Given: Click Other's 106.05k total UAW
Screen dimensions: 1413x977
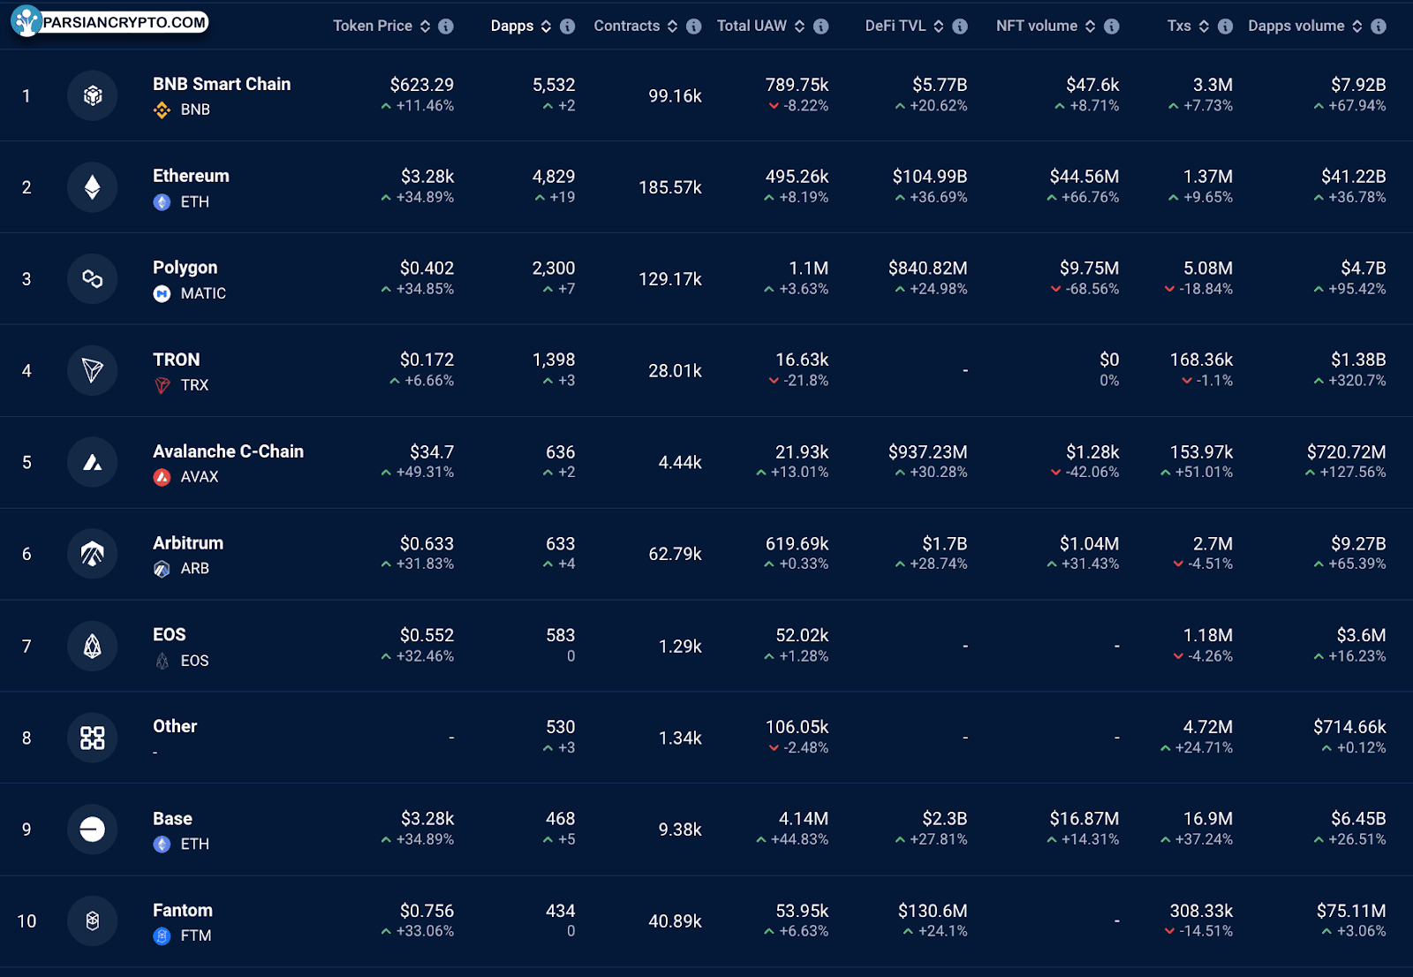Looking at the screenshot, I should click(x=797, y=727).
